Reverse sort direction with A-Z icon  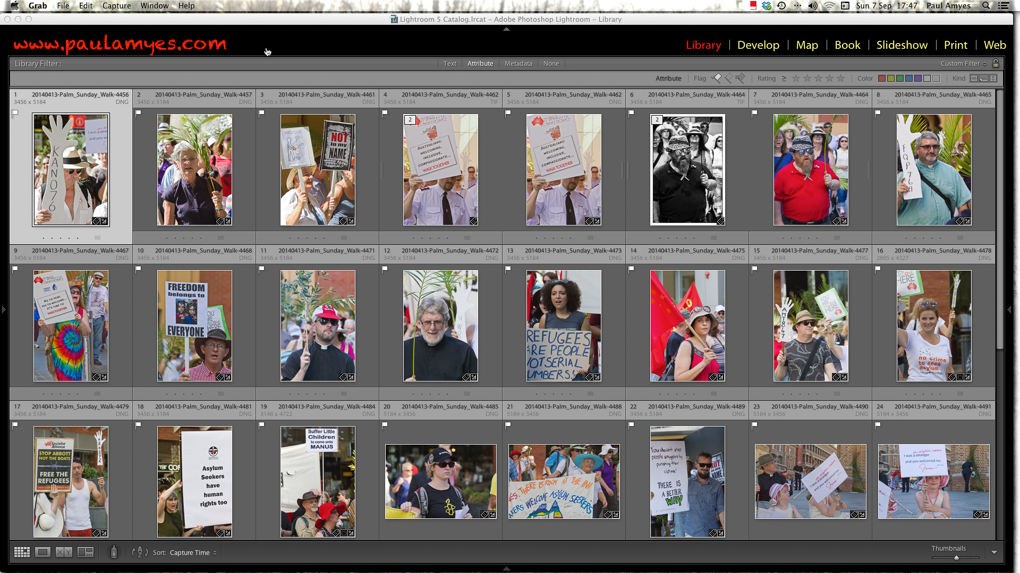point(139,552)
